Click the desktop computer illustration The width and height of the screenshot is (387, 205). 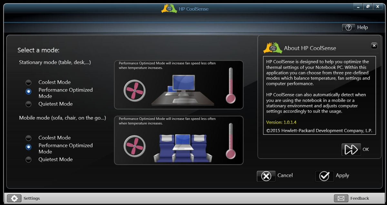pos(183,90)
